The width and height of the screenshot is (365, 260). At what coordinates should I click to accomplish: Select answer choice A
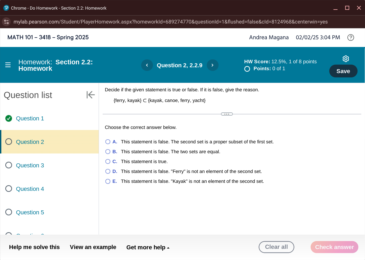[x=108, y=141]
